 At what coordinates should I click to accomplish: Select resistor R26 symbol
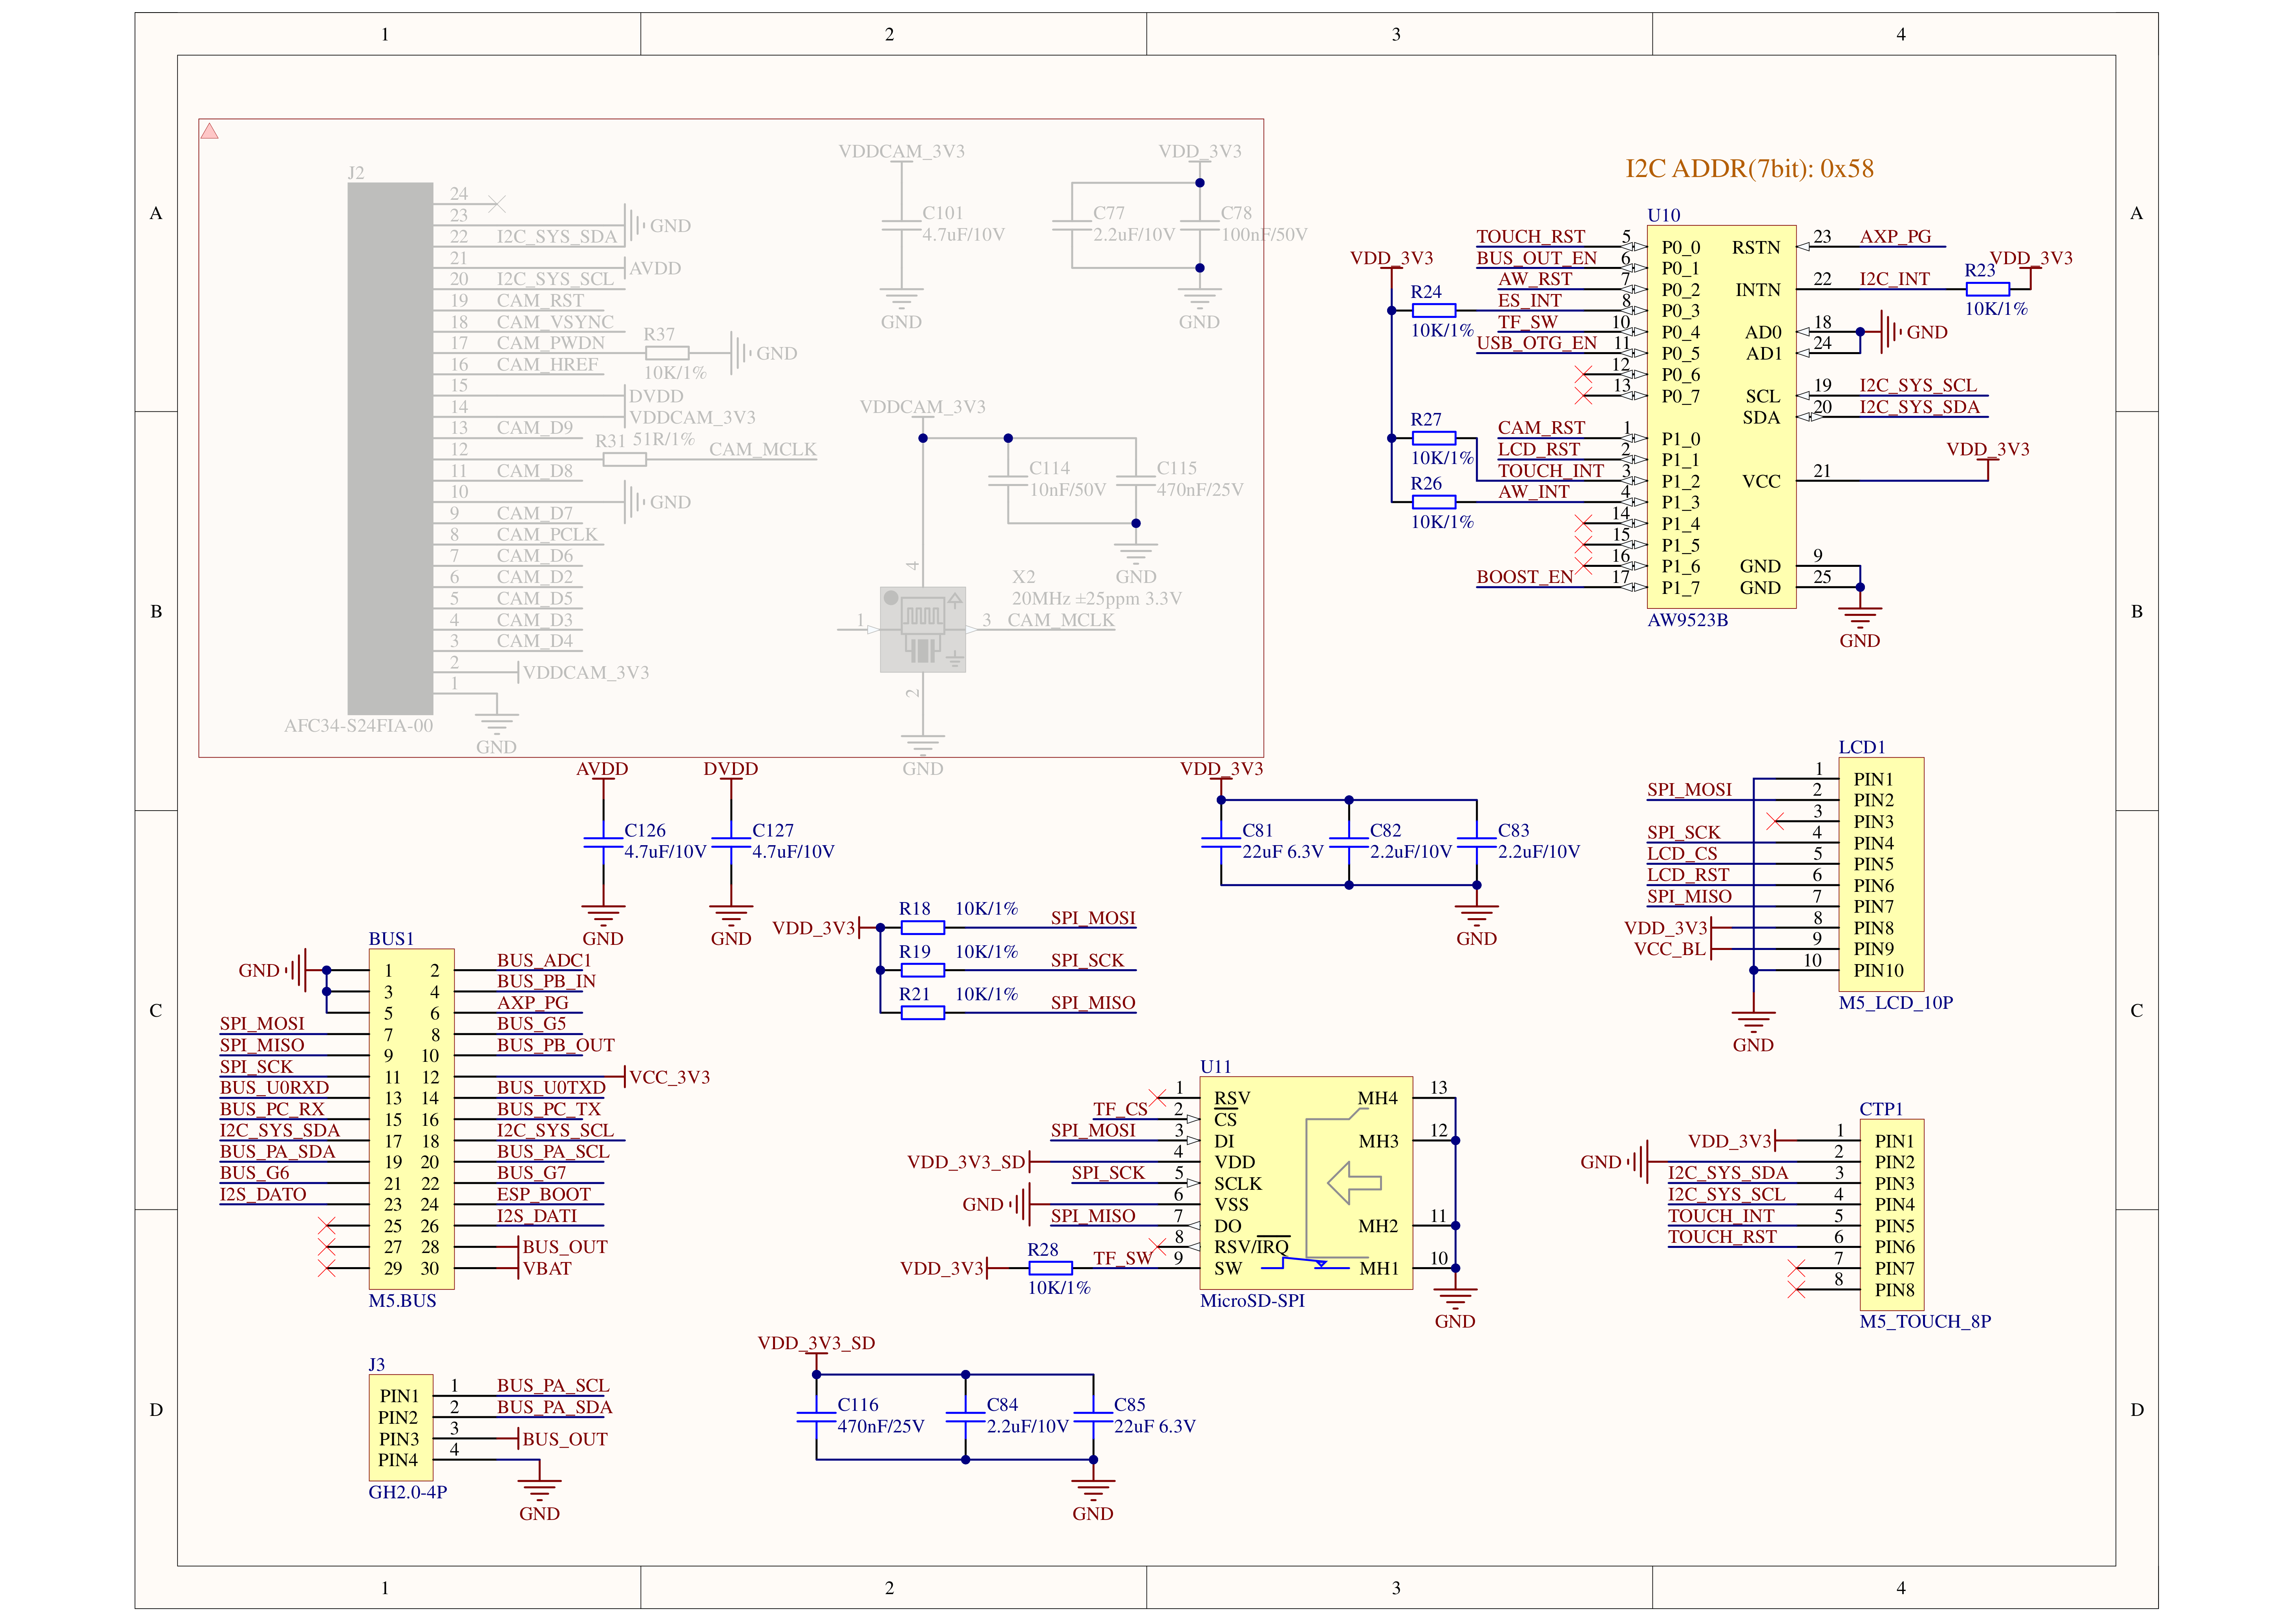[1433, 502]
